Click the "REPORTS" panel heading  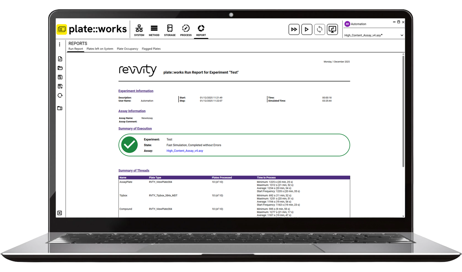click(x=78, y=44)
